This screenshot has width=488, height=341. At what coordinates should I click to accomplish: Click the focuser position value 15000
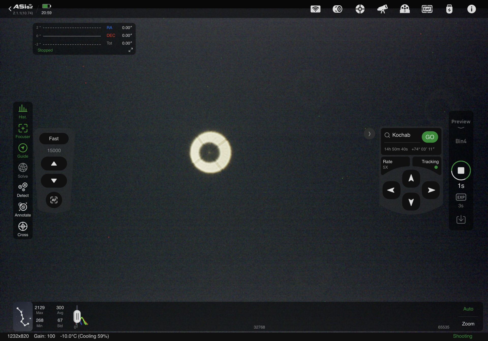click(x=54, y=150)
